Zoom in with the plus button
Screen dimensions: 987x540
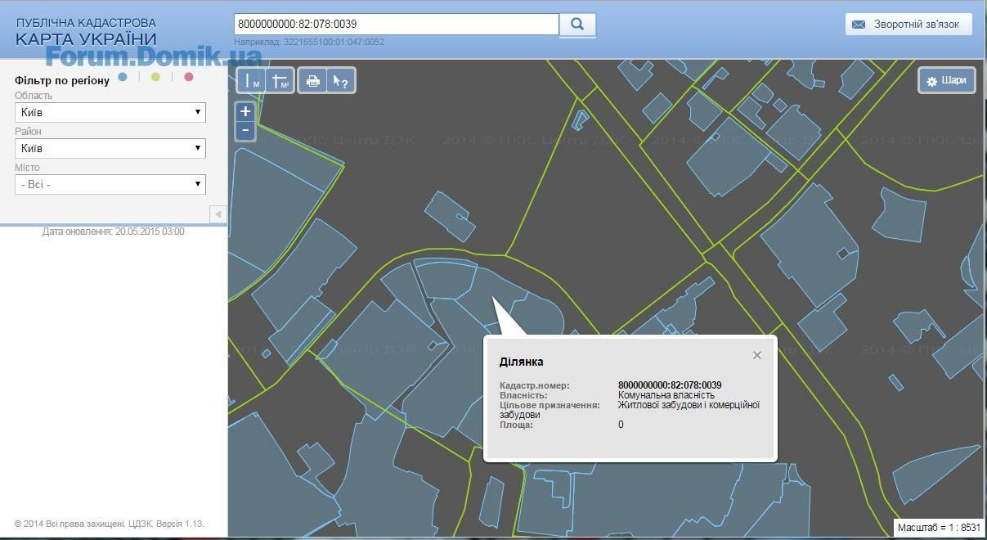pyautogui.click(x=245, y=111)
